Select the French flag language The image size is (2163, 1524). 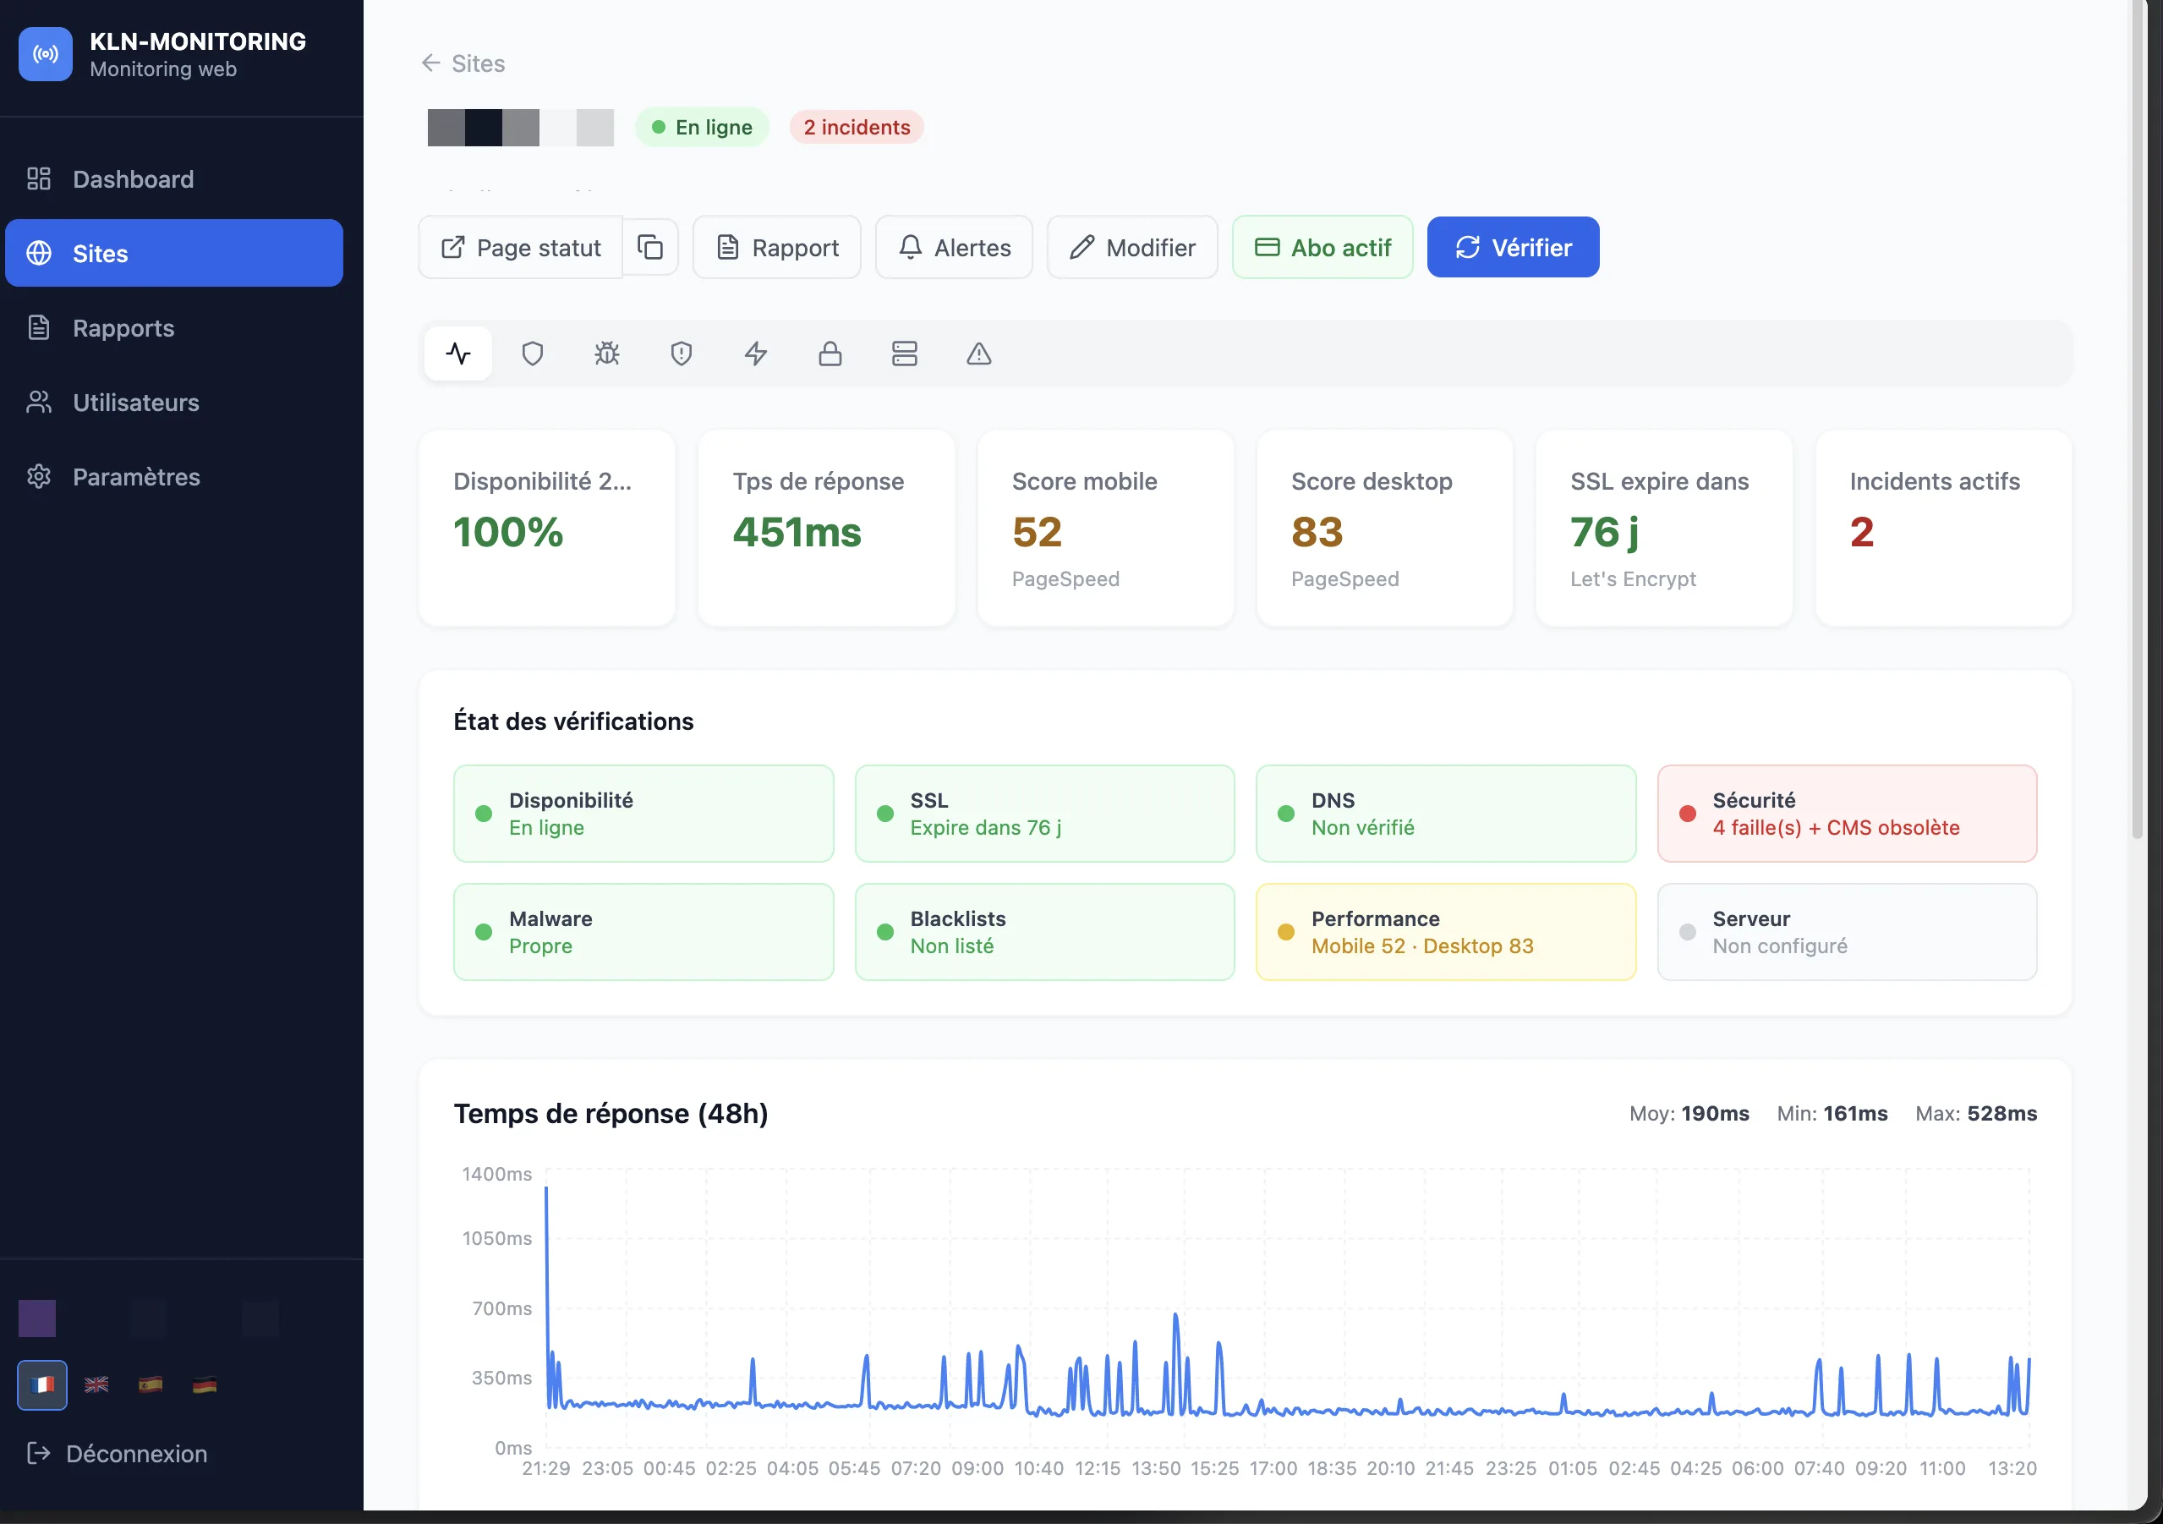42,1384
